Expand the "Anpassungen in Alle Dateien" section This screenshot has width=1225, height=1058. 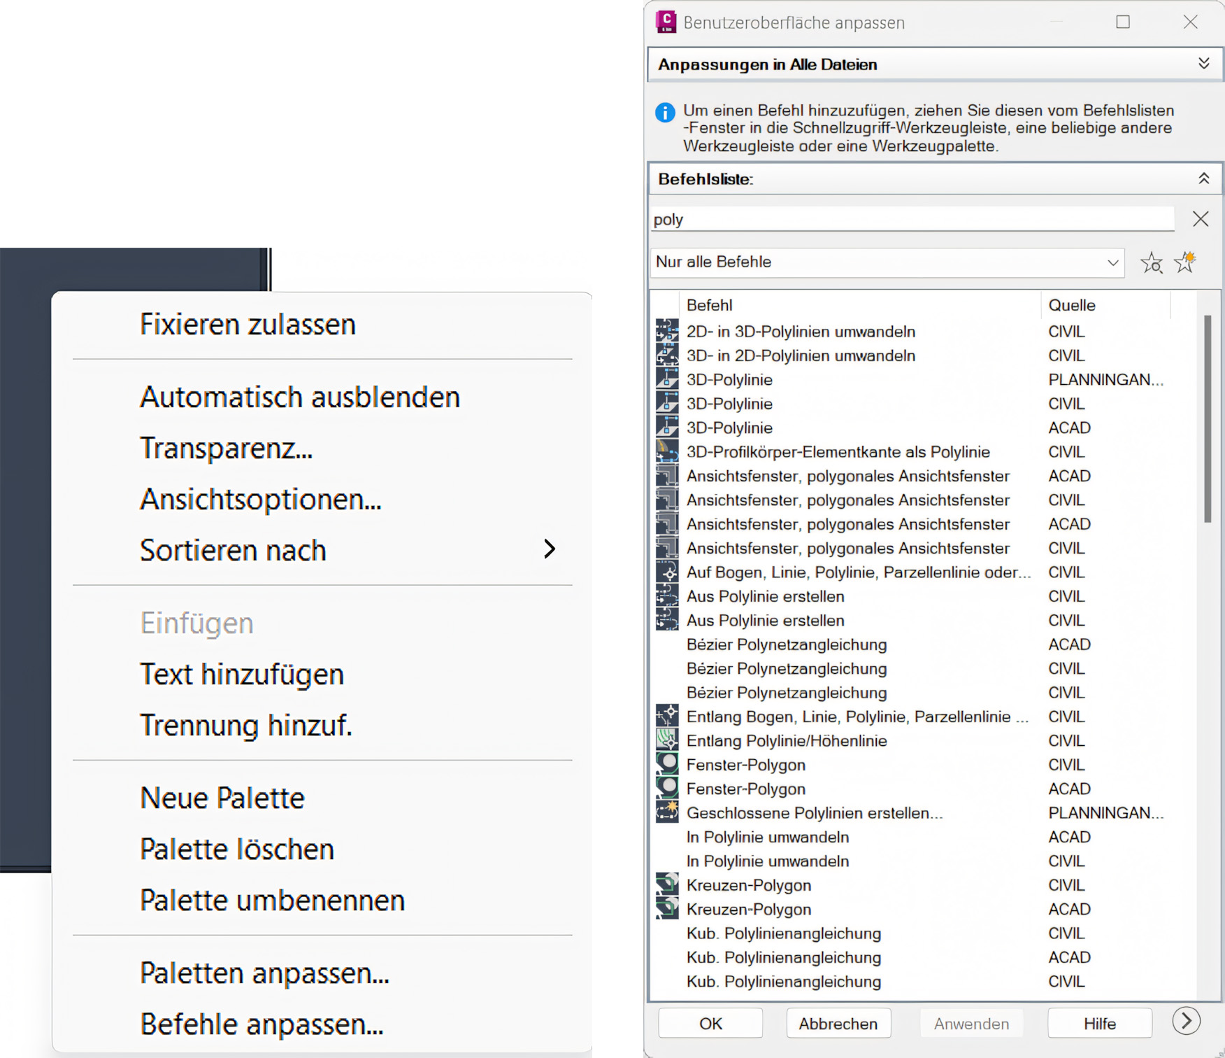click(x=1204, y=63)
